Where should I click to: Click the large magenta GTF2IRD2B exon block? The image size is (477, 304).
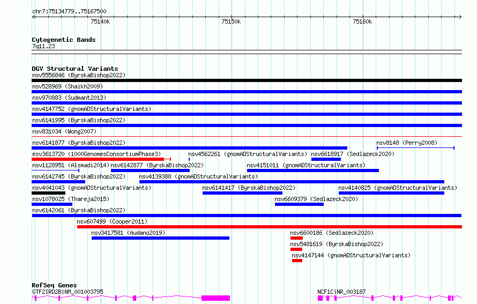[x=215, y=298]
